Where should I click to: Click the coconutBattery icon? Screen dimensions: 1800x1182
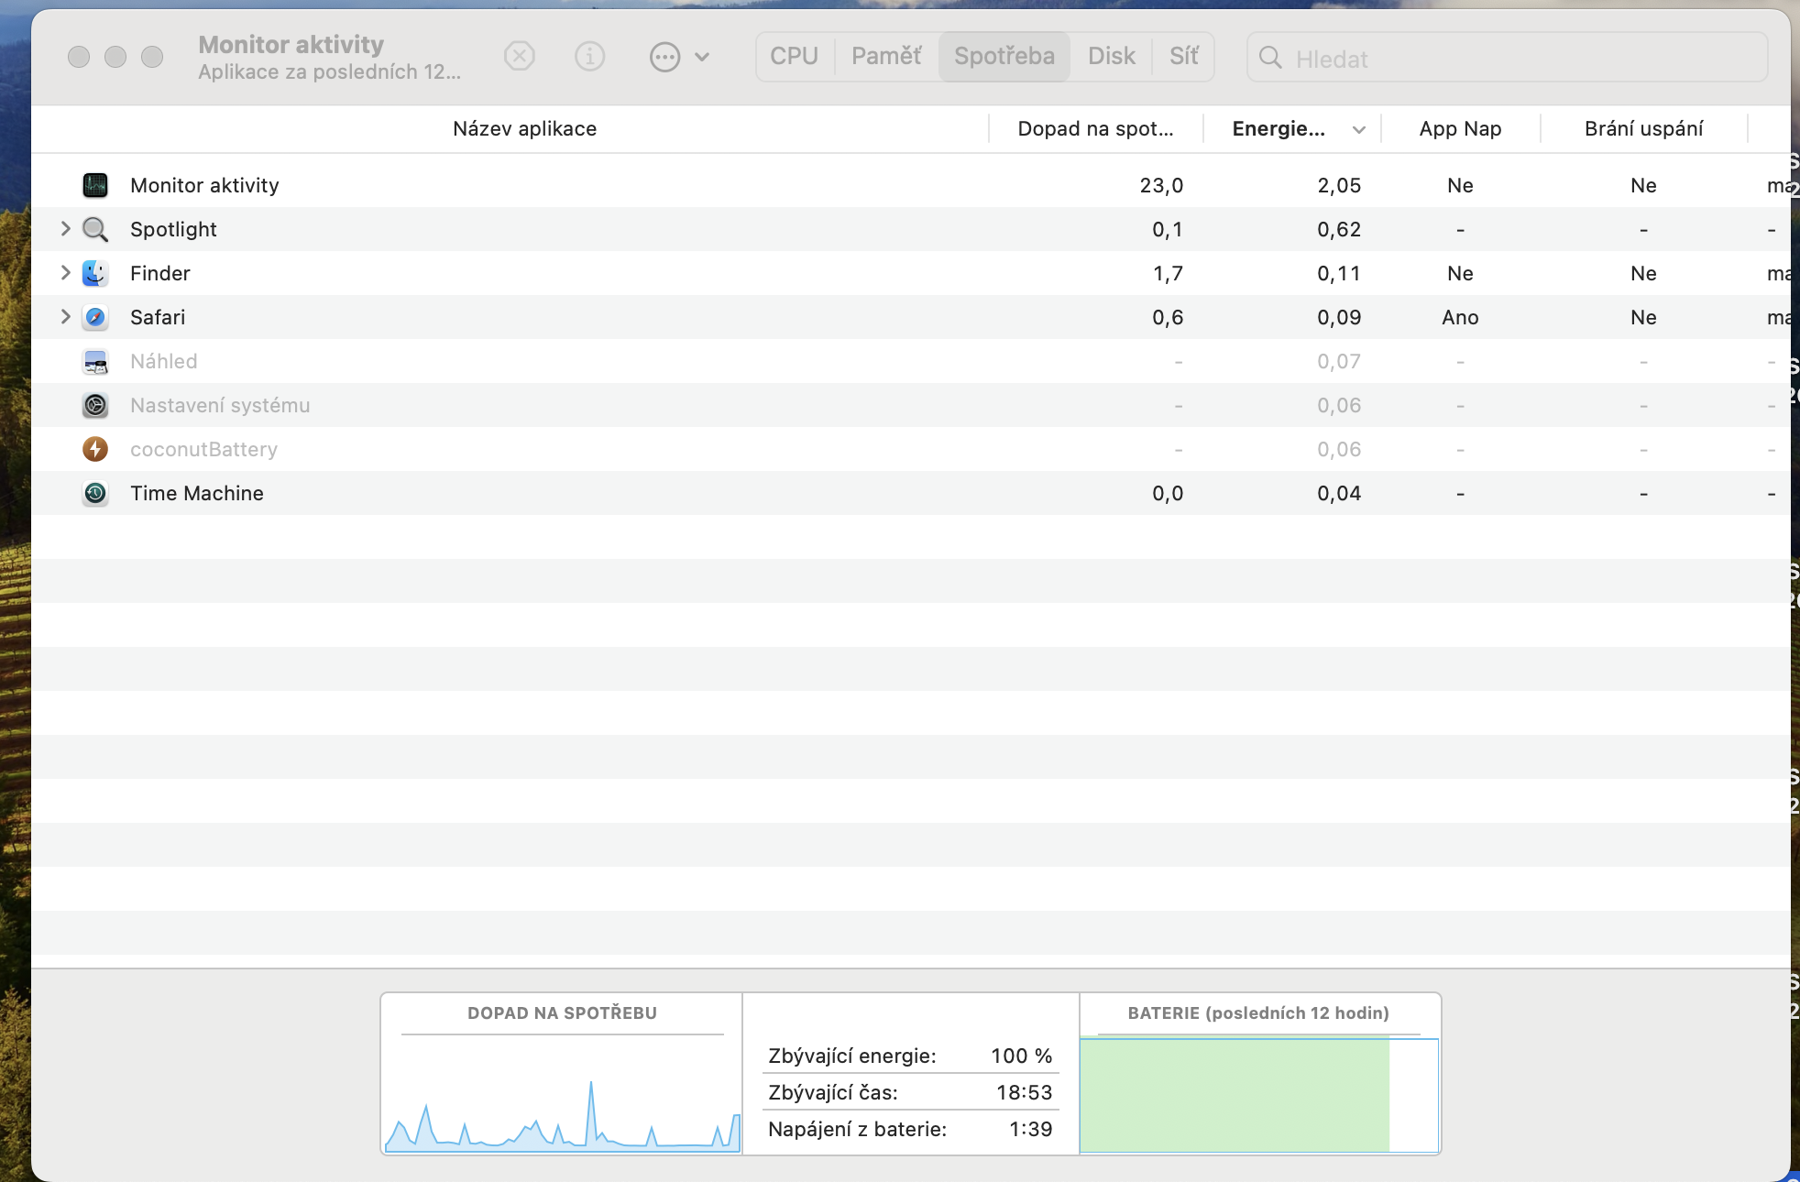pyautogui.click(x=95, y=449)
